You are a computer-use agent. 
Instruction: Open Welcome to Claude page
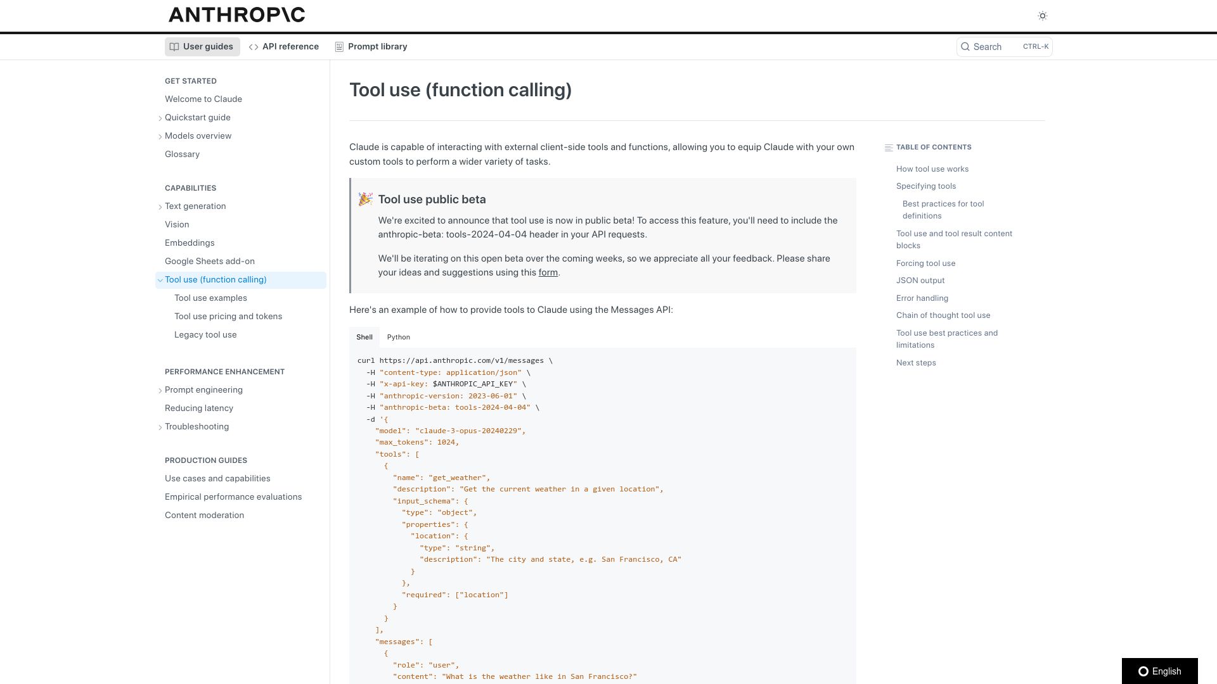(203, 99)
